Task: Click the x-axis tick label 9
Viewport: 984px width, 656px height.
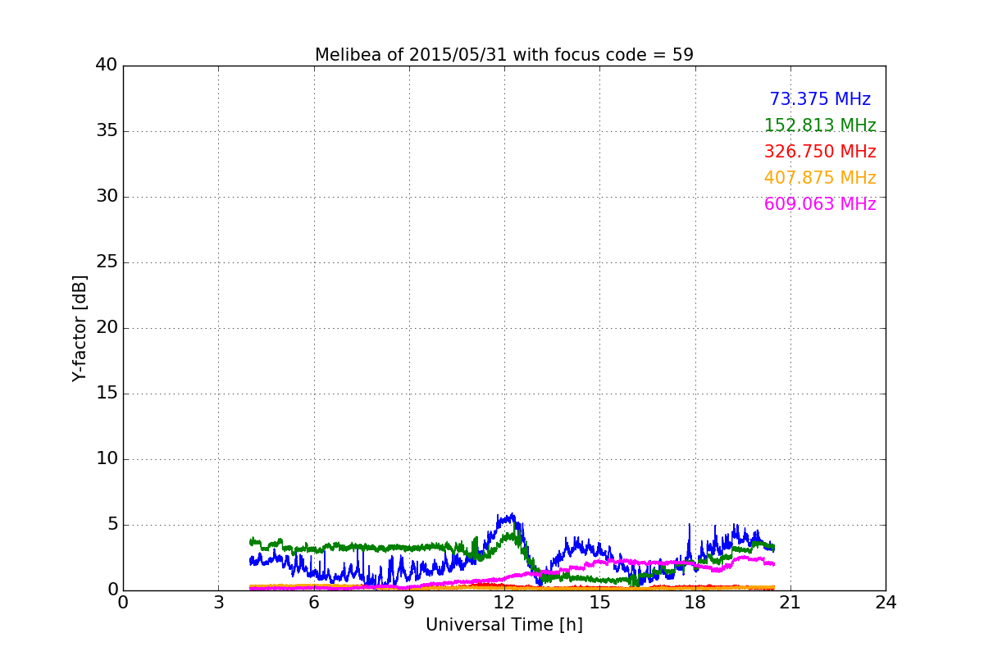Action: 409,603
